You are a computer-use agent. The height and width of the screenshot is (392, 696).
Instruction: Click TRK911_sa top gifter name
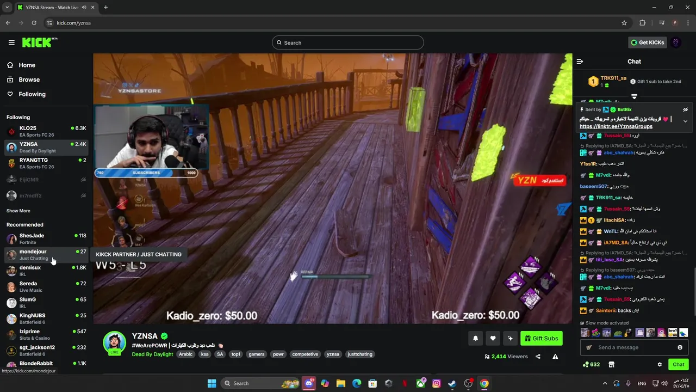click(613, 78)
